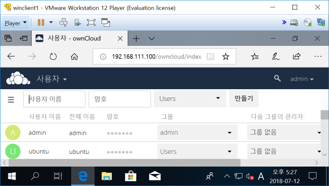The image size is (329, 186).
Task: Open Microsoft Store from the taskbar
Action: (x=131, y=176)
